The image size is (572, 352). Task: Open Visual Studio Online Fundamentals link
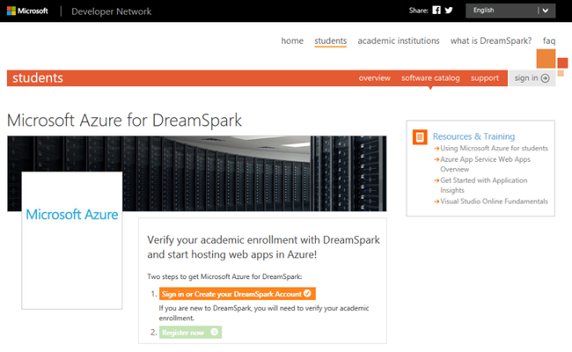coord(494,202)
